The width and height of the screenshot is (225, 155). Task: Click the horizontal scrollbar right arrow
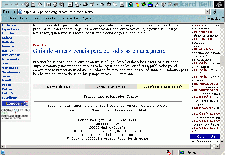pos(218,146)
